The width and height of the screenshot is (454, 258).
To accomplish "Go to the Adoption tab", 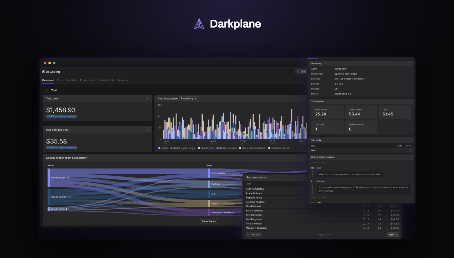I will pos(71,80).
